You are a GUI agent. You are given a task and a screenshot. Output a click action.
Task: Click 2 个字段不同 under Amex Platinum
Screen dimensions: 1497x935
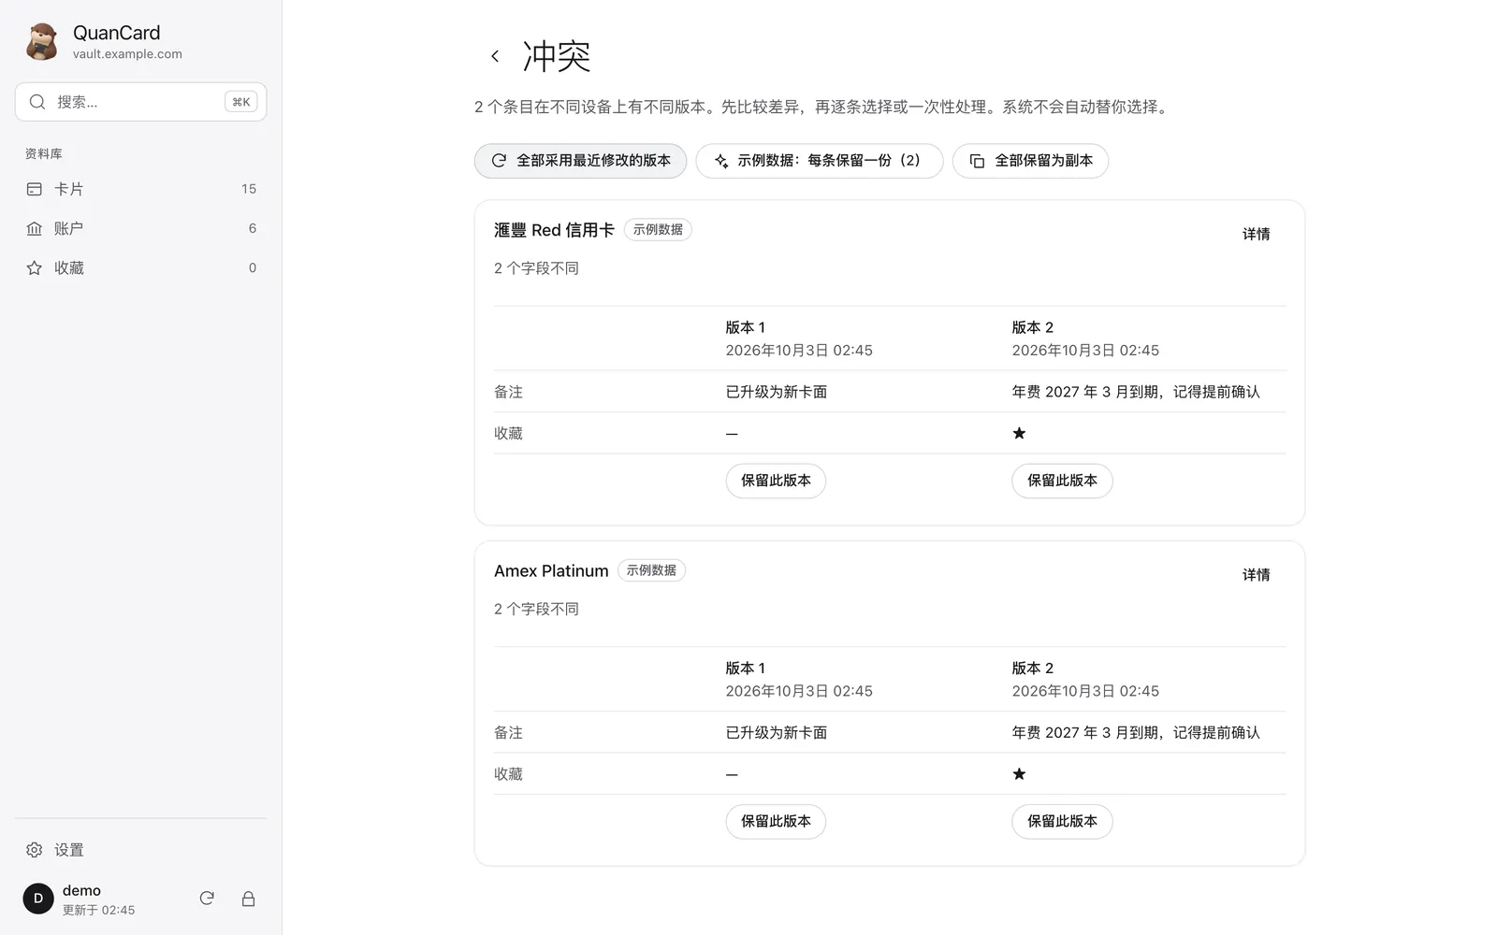[536, 609]
